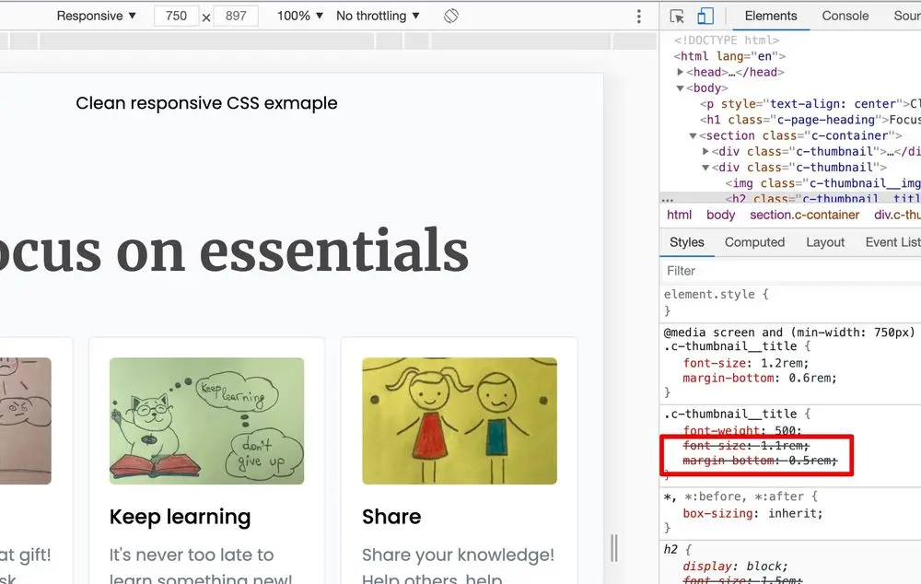Viewport: 921px width, 584px height.
Task: Click the resize handle beside the viewport
Action: 614,548
